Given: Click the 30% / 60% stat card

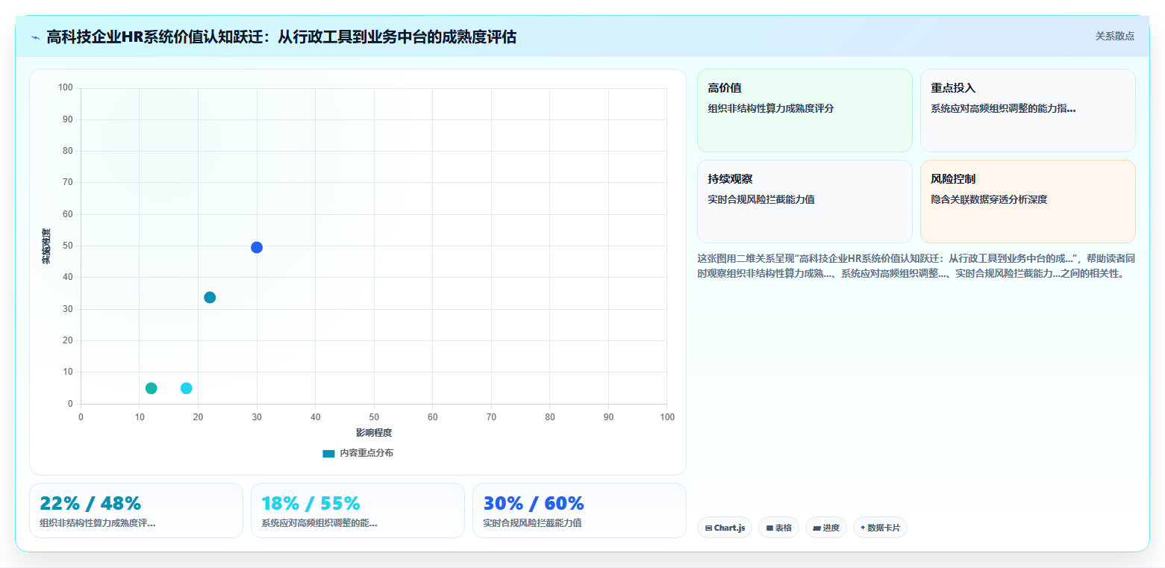Looking at the screenshot, I should click(x=579, y=511).
